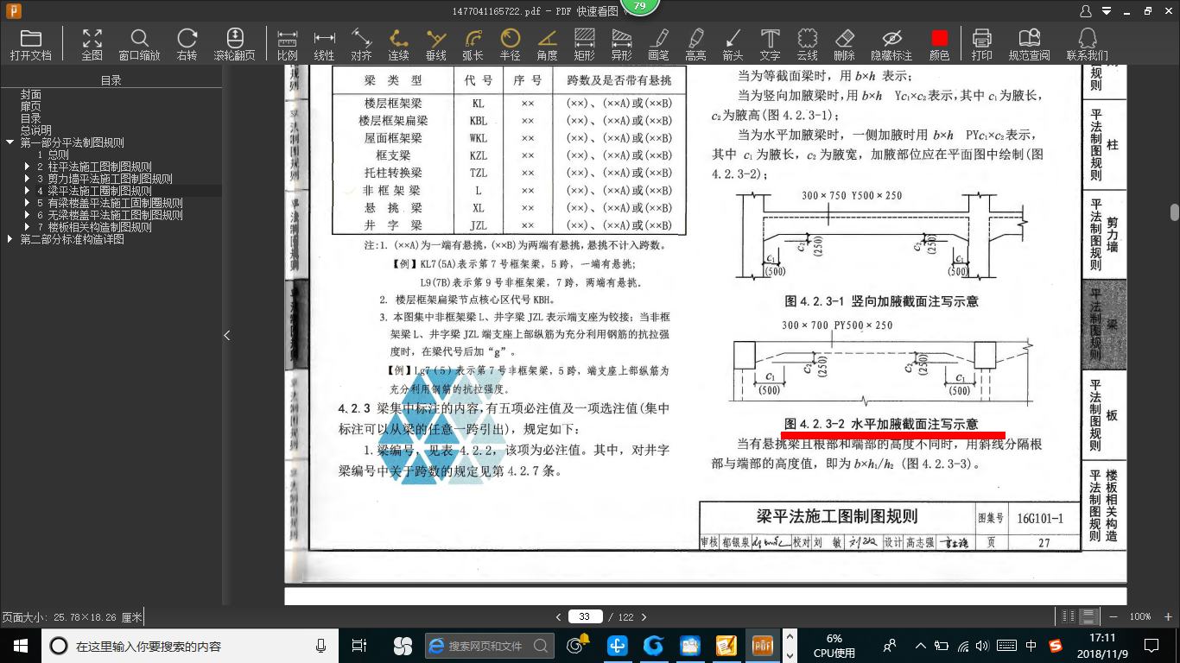This screenshot has height=663, width=1180.
Task: Select the 云线 cloud line tool
Action: [808, 44]
